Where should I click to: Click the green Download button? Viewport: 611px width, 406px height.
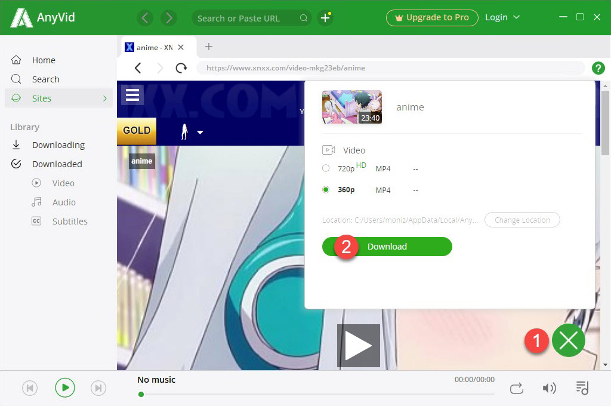(x=387, y=247)
